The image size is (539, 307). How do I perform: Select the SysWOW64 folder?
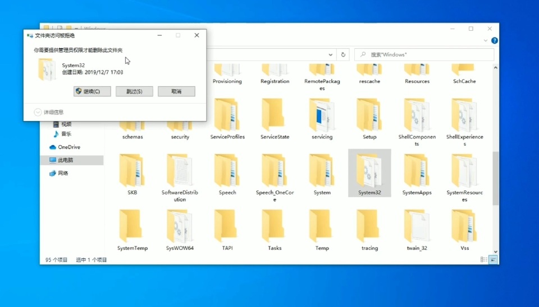pyautogui.click(x=180, y=230)
